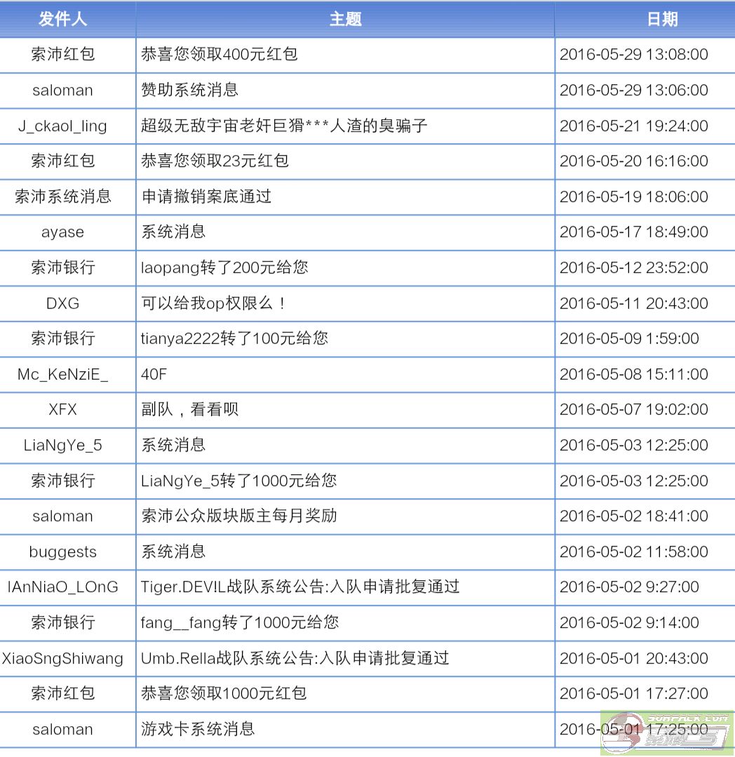This screenshot has height=757, width=735.
Task: Open message 恭喜您领取23元红包
Action: pyautogui.click(x=215, y=161)
